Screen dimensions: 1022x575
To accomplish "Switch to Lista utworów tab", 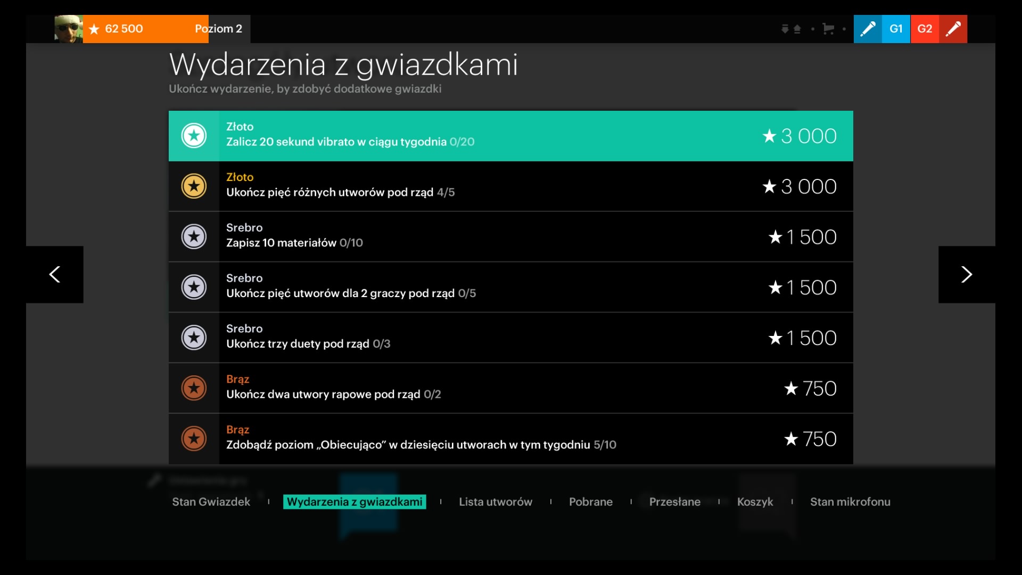I will point(495,502).
